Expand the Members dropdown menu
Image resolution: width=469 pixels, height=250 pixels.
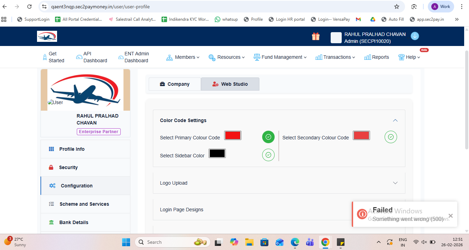[183, 57]
